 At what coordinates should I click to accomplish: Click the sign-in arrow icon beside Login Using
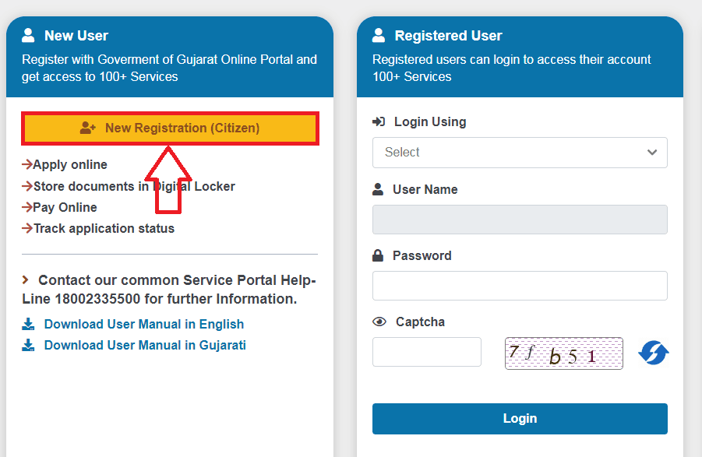(379, 121)
